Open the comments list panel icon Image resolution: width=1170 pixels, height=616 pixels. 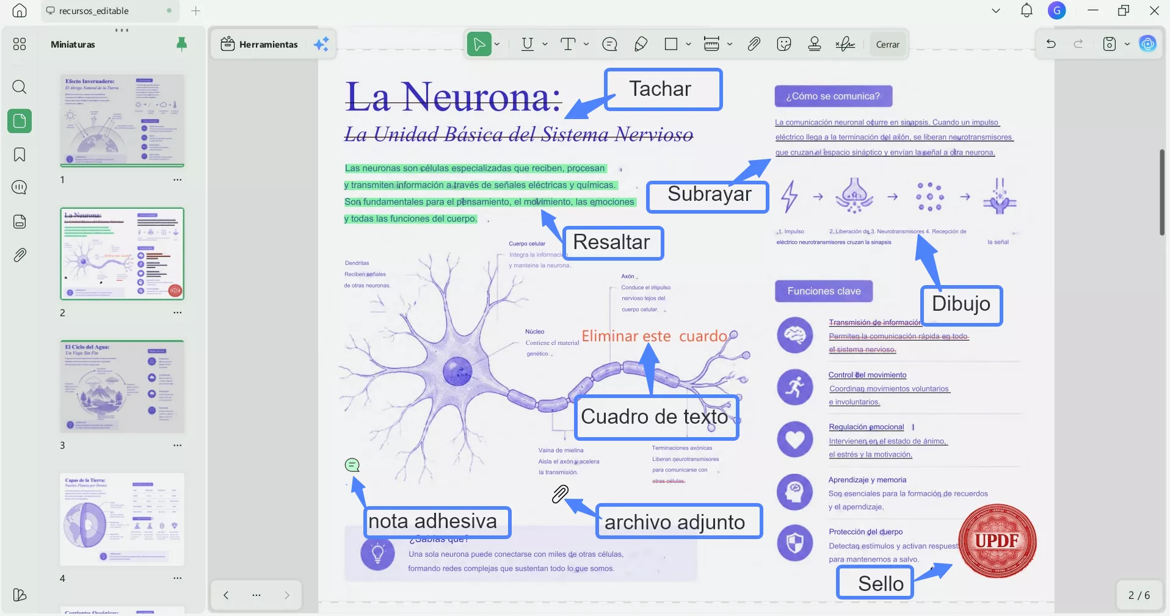[20, 187]
